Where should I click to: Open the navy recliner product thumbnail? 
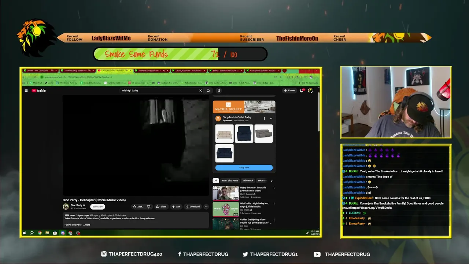244,133
